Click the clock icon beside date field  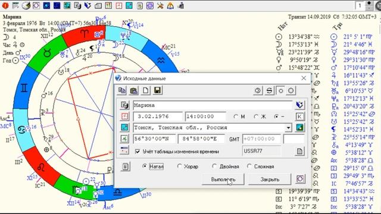(x=124, y=117)
